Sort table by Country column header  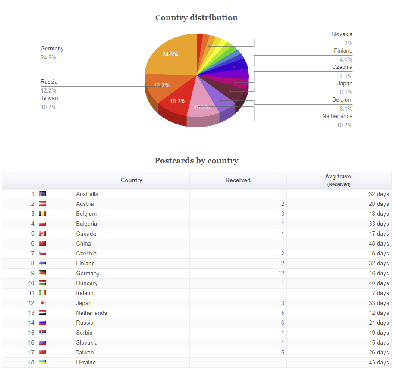[132, 180]
